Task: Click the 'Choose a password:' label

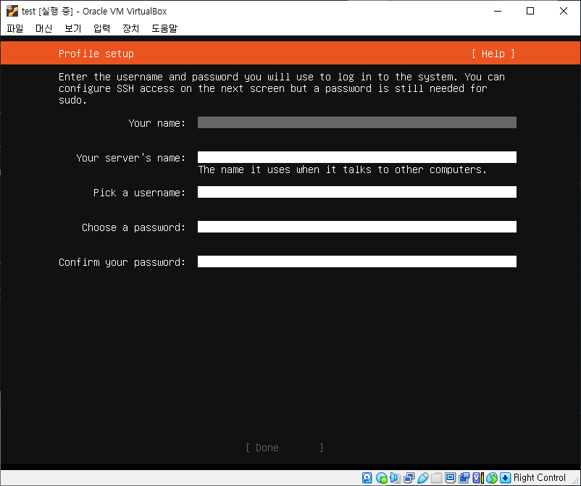Action: tap(133, 227)
